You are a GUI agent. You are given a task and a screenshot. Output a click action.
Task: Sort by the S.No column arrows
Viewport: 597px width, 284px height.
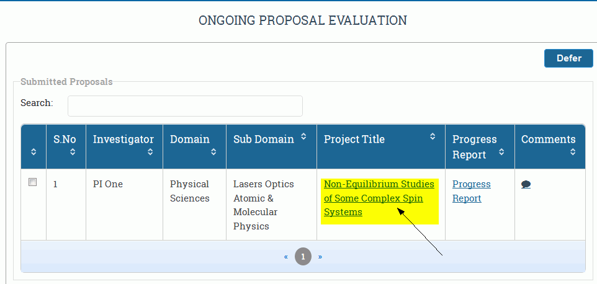73,152
